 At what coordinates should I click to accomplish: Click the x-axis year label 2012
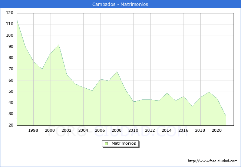tap(150, 130)
